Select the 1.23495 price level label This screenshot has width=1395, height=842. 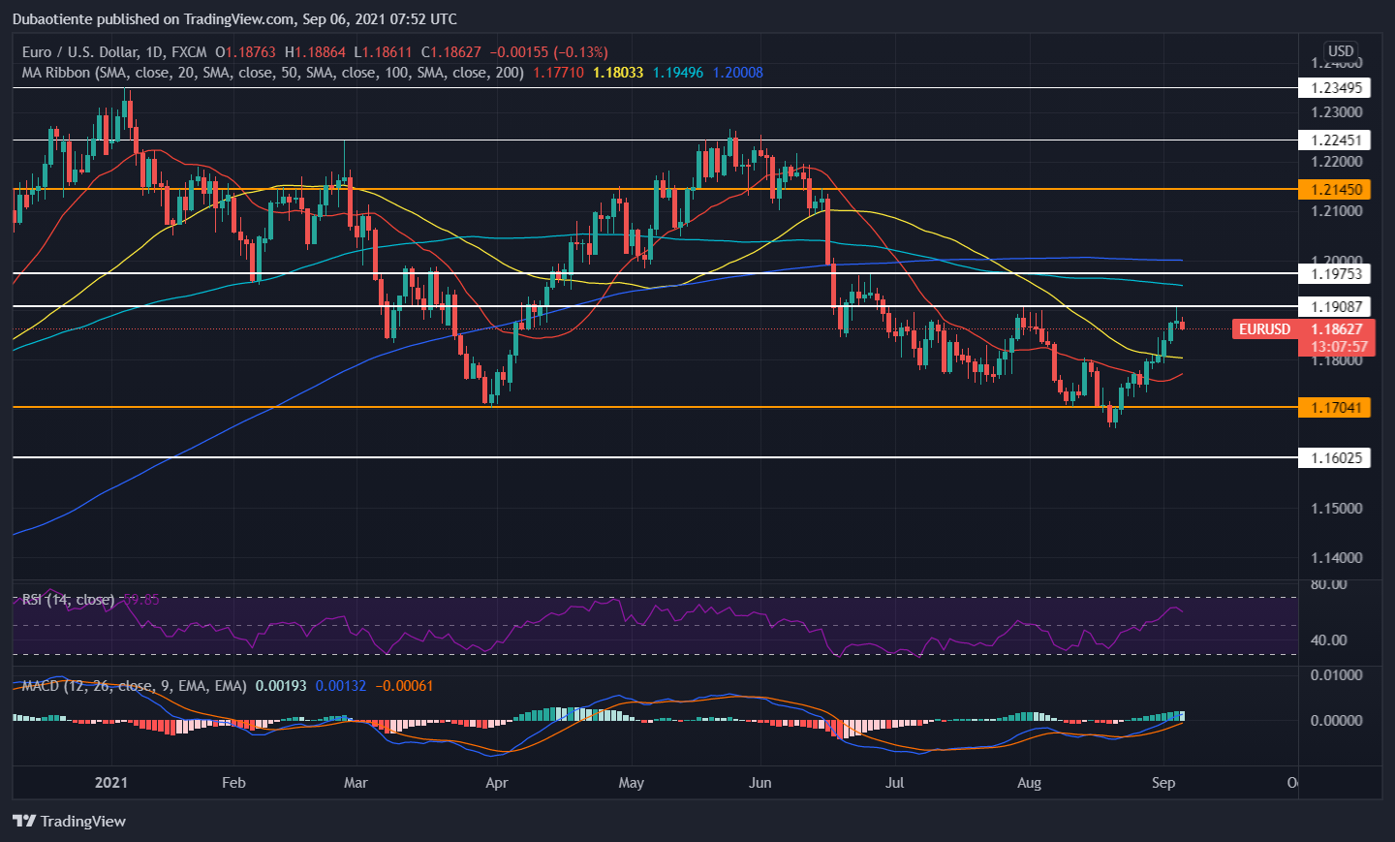[1335, 87]
